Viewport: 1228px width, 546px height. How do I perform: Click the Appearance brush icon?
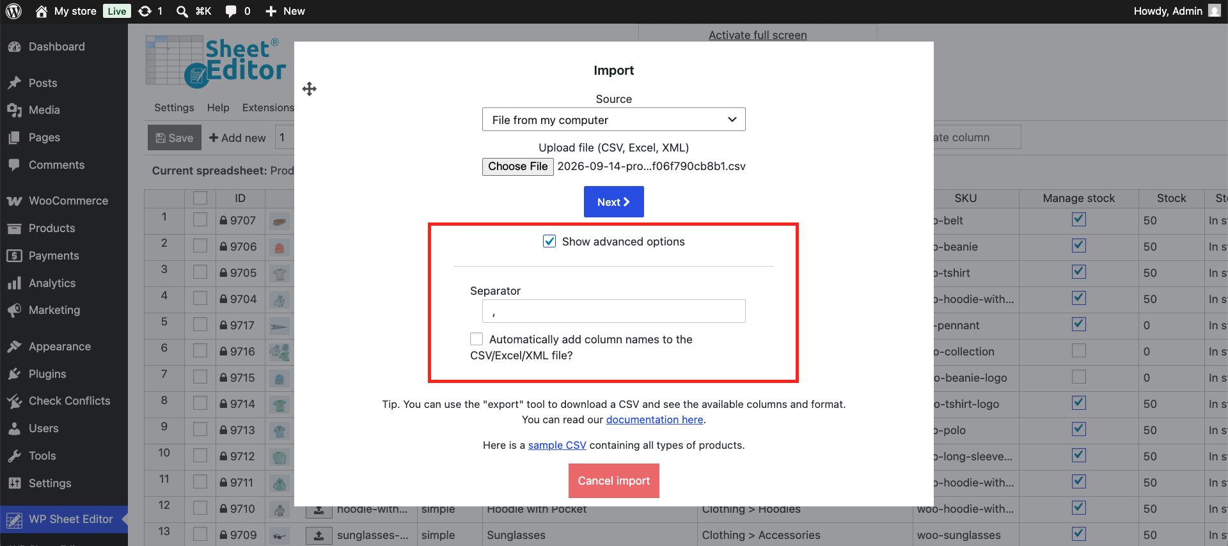(x=14, y=347)
